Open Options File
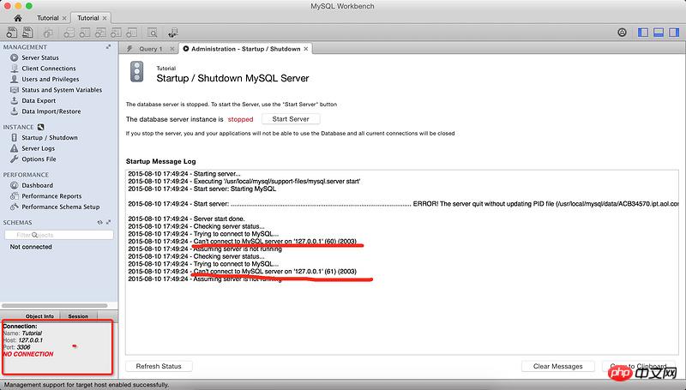Viewport: 686px width, 390px height. 39,159
